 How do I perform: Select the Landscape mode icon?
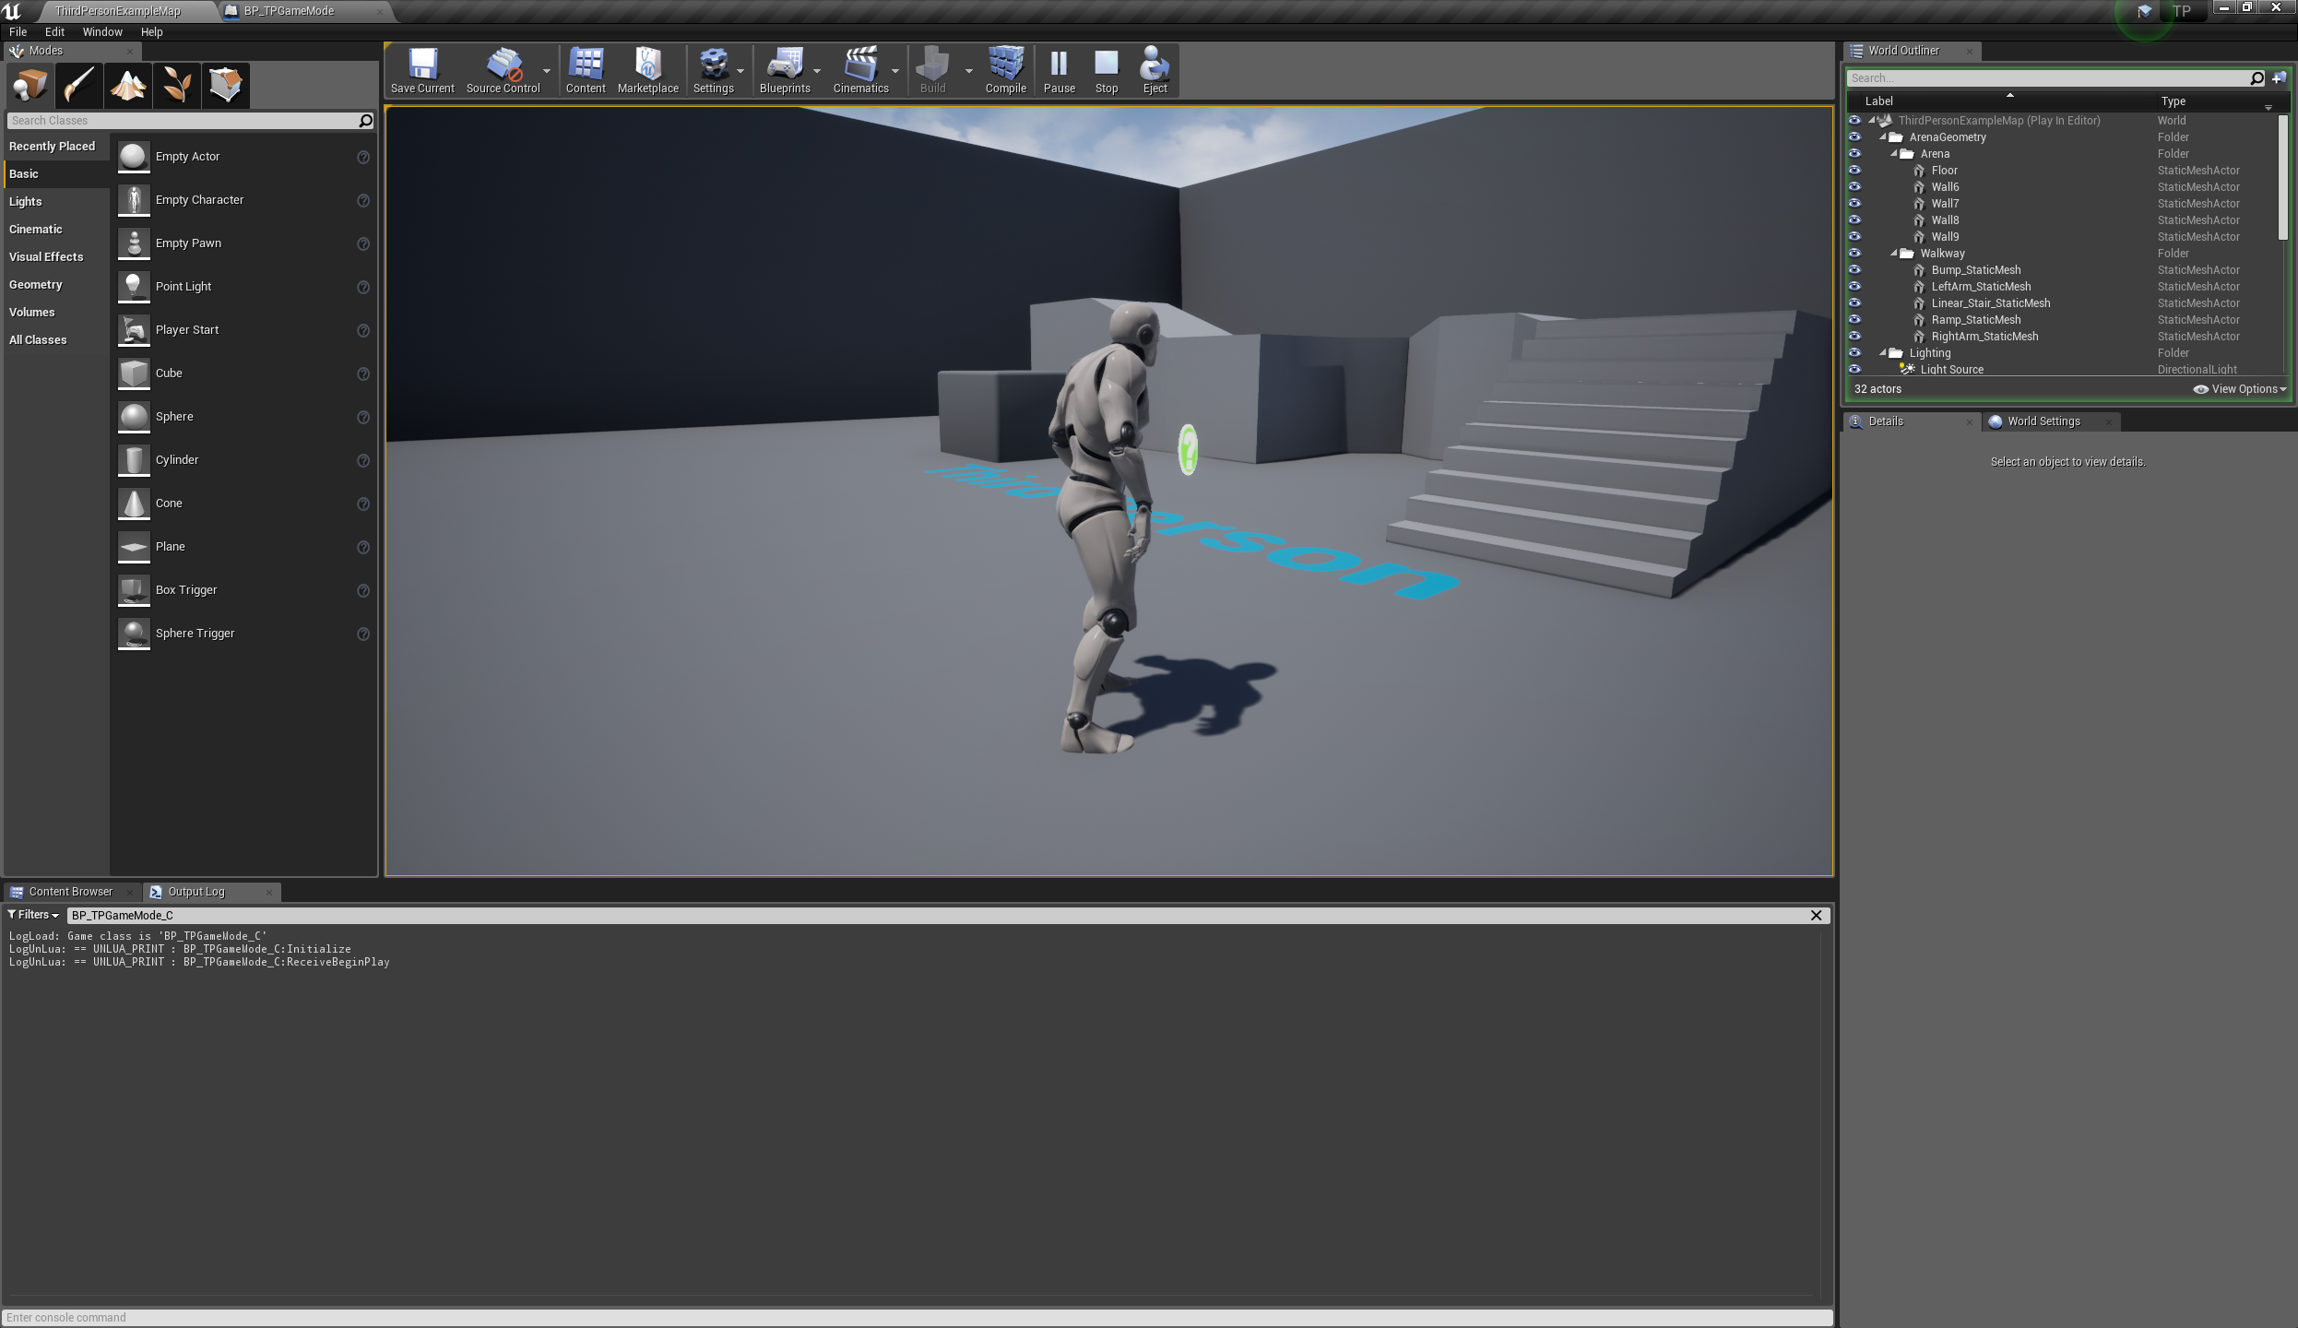click(128, 85)
